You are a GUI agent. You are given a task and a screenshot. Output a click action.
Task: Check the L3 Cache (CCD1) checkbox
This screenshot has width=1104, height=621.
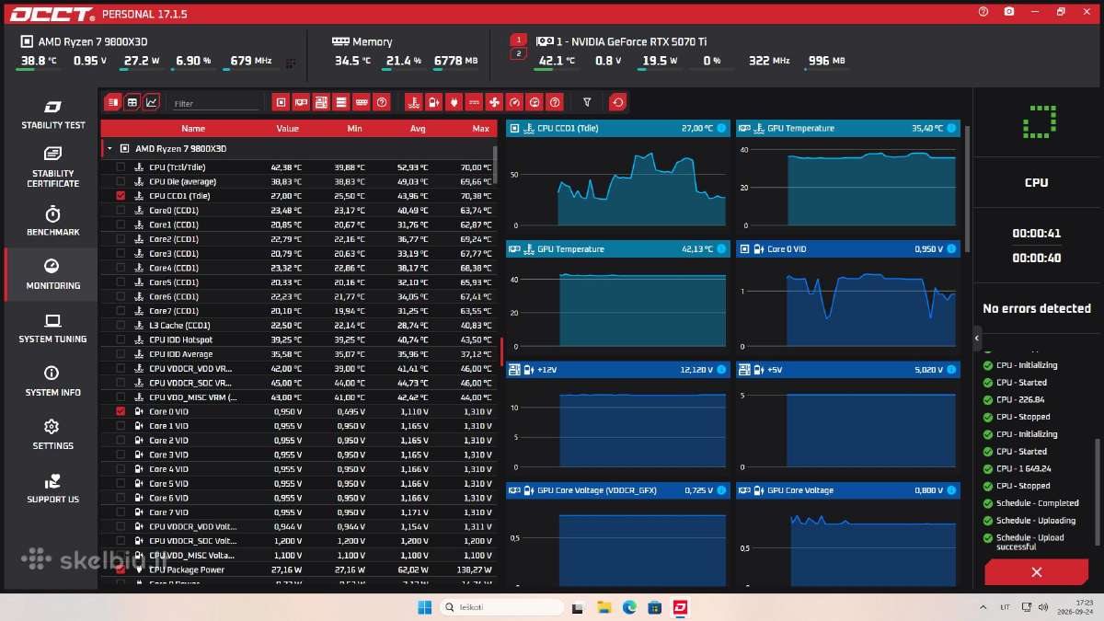121,326
